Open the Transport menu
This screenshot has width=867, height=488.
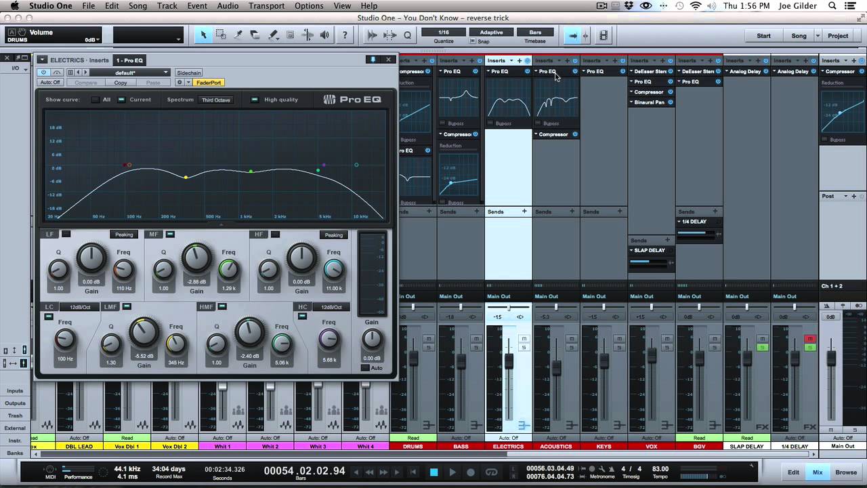pos(266,5)
